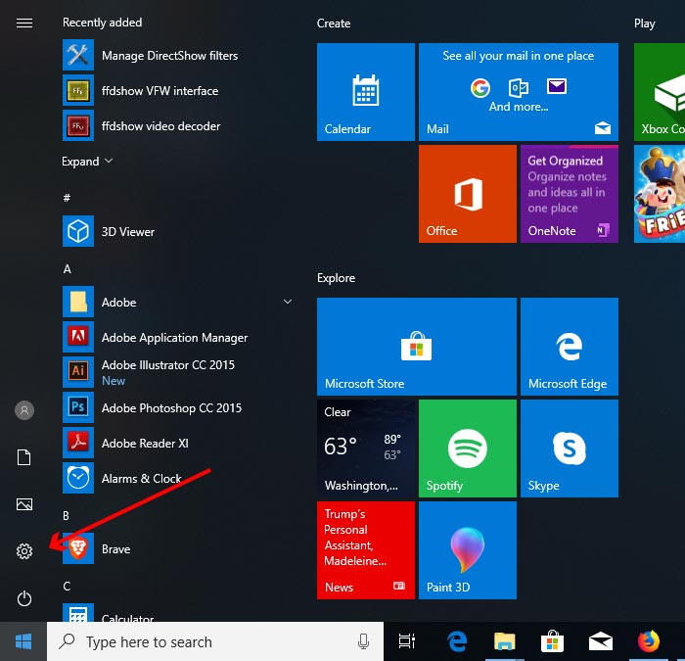Open the Skype tile
The image size is (685, 661).
(x=570, y=449)
